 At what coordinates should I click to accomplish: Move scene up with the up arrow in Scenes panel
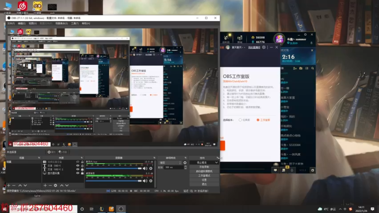(x=20, y=186)
